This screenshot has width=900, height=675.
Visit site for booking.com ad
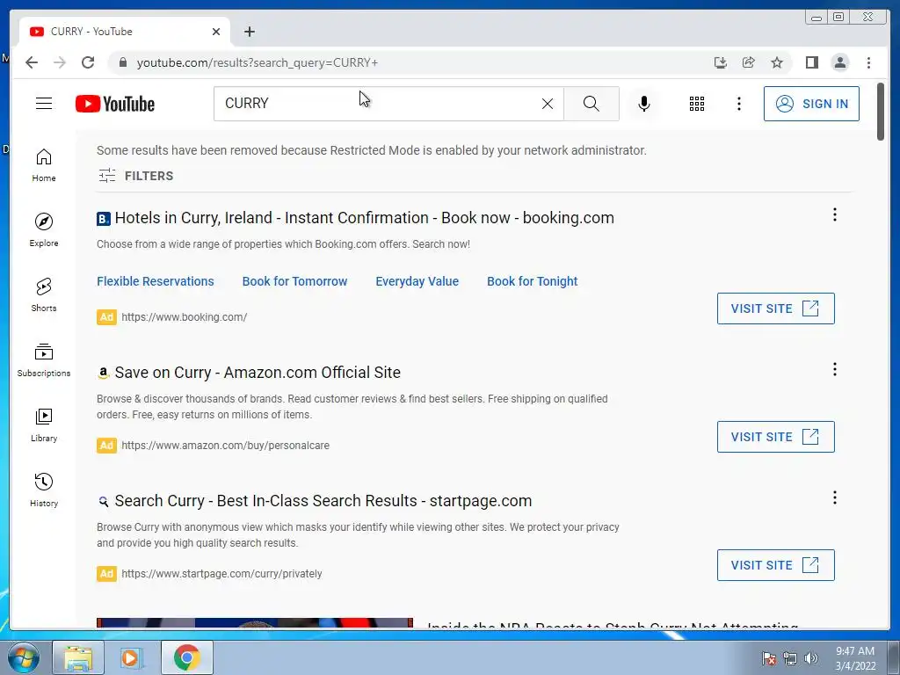775,308
